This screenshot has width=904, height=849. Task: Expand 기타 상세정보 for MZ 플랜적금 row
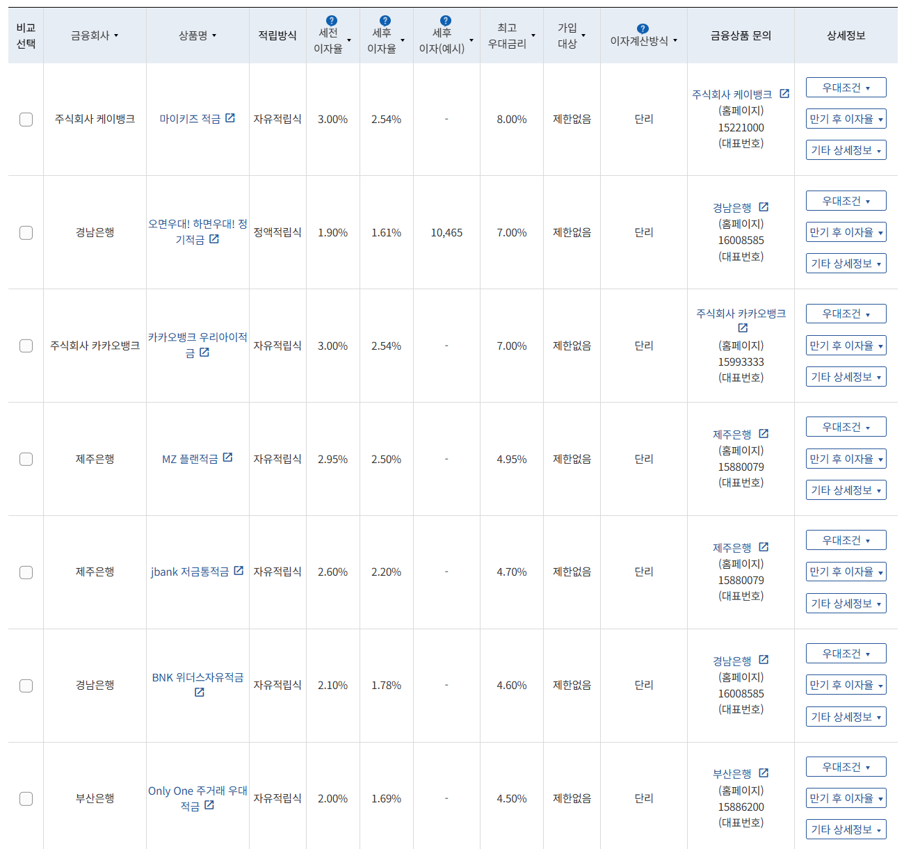(846, 490)
